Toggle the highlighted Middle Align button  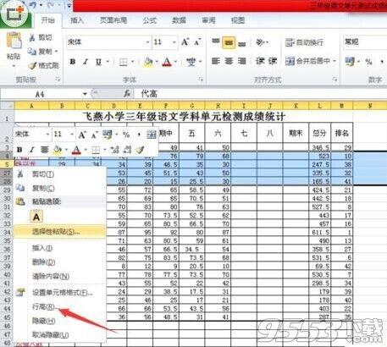pyautogui.click(x=229, y=42)
